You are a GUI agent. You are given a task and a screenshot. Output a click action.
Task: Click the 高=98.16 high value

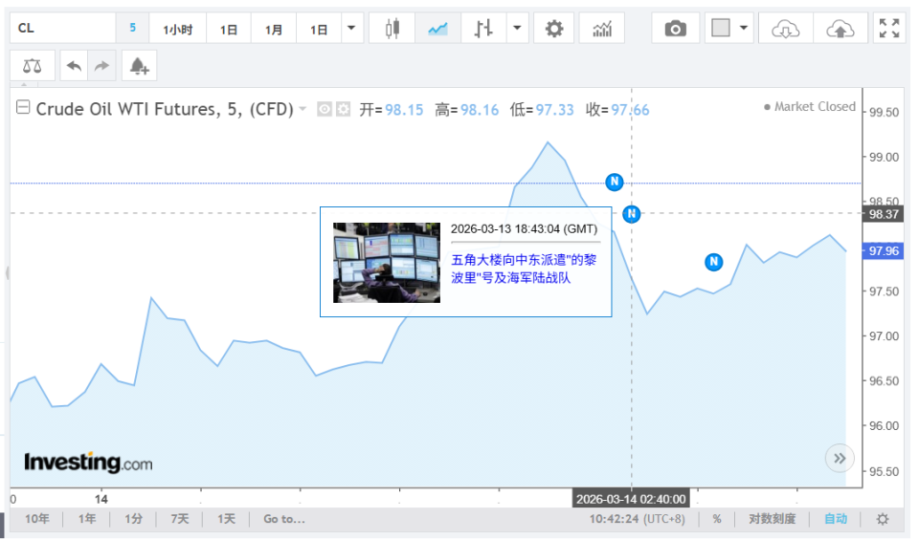click(466, 110)
